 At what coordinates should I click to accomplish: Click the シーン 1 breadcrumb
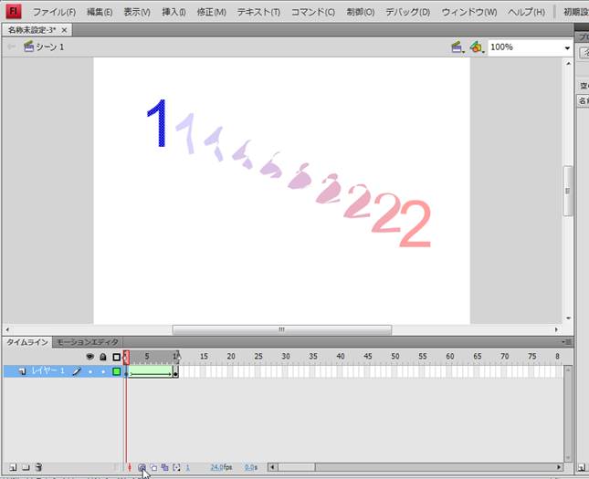click(x=48, y=47)
